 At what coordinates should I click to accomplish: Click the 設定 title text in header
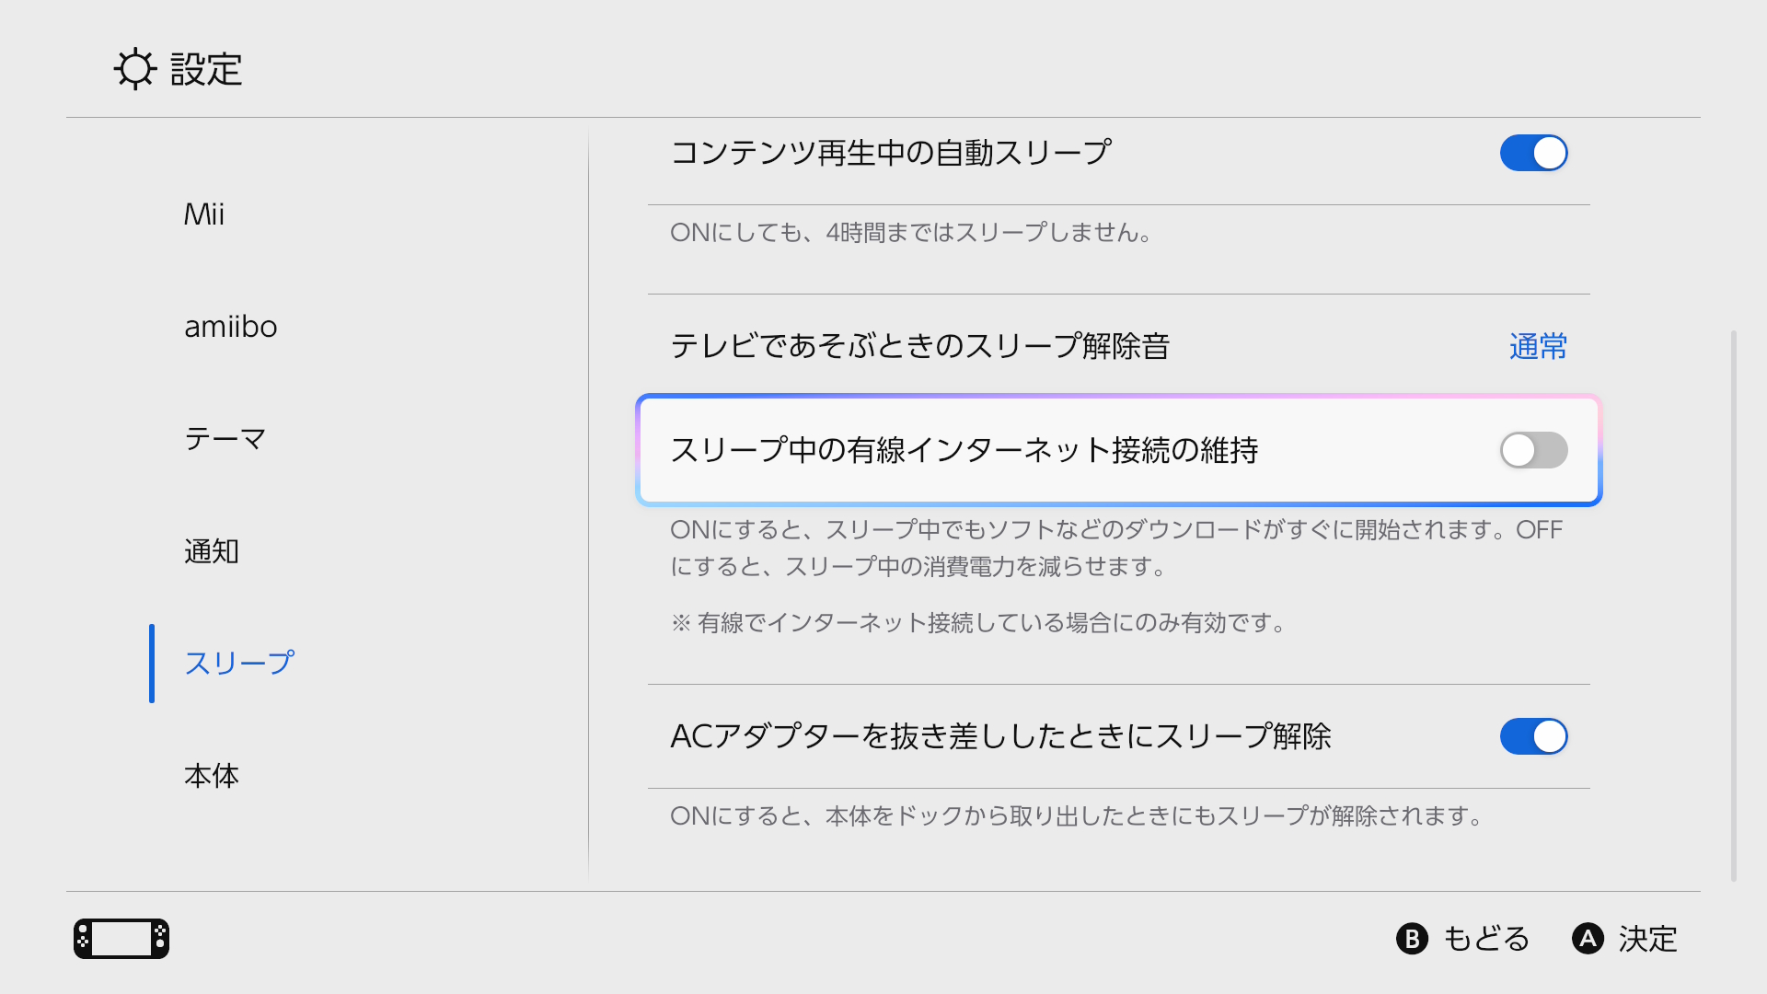coord(206,69)
